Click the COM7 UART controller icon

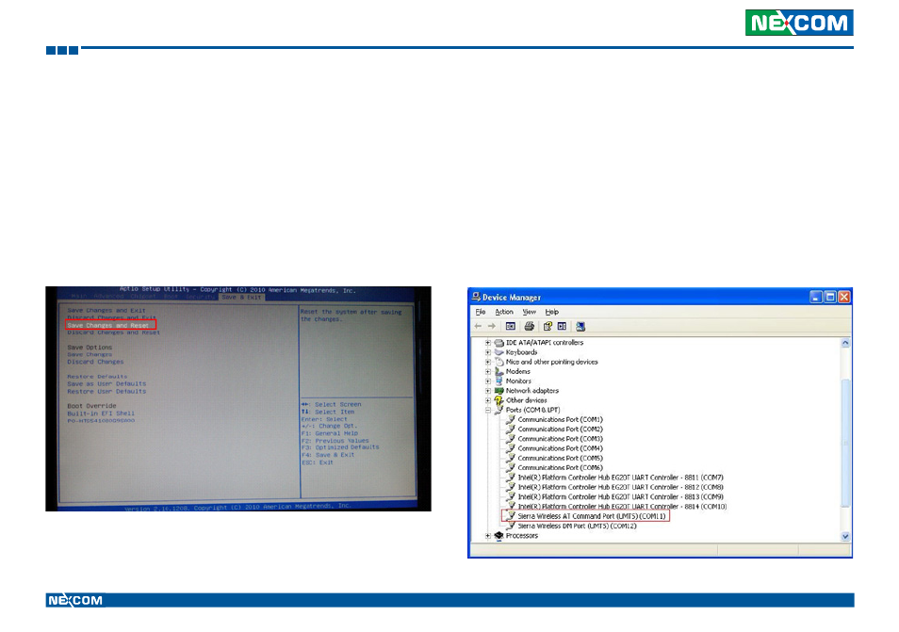coord(511,478)
